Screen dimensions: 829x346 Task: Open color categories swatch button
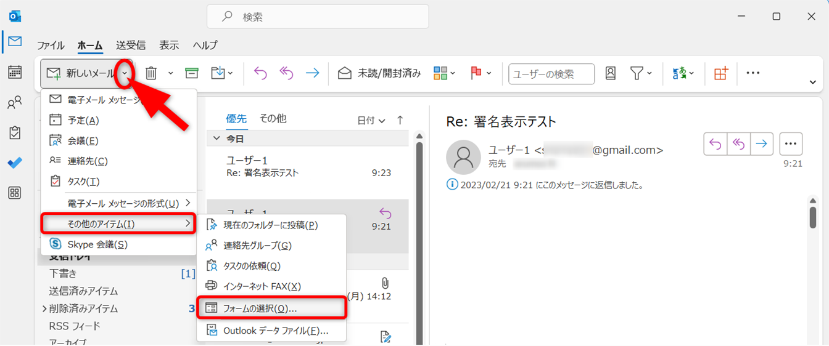point(443,73)
